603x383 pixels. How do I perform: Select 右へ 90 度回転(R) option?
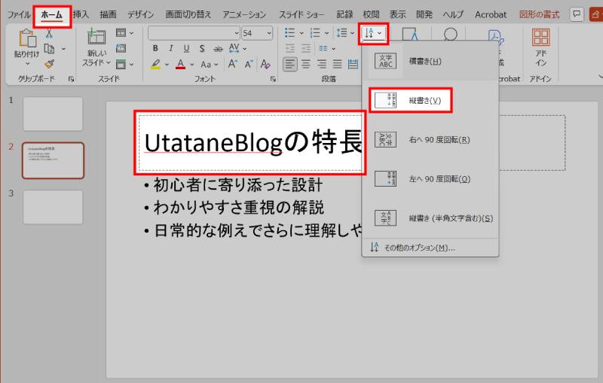(430, 140)
